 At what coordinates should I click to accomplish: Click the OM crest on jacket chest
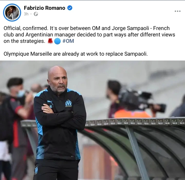point(68,104)
